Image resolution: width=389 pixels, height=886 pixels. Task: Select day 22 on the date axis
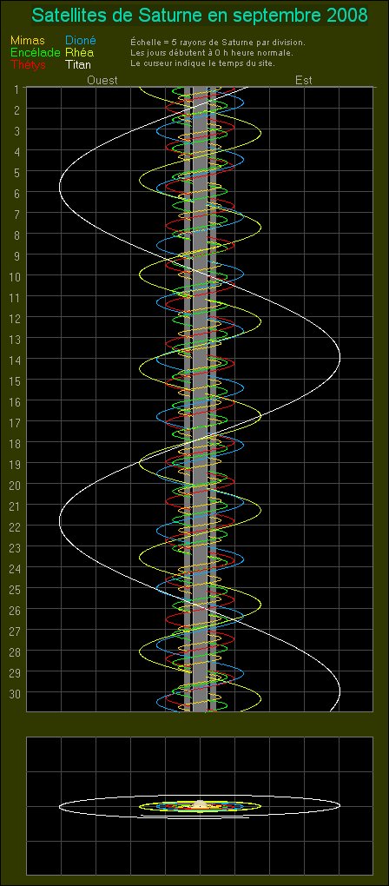pos(16,526)
